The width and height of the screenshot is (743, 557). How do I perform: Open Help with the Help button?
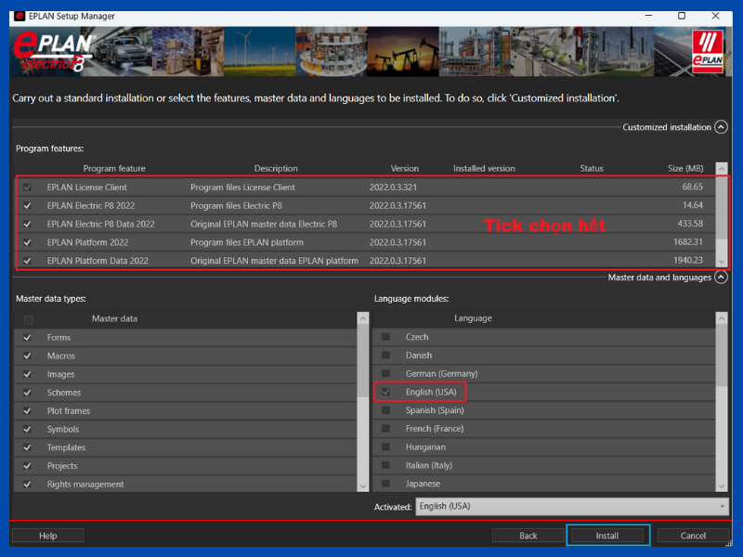(47, 536)
